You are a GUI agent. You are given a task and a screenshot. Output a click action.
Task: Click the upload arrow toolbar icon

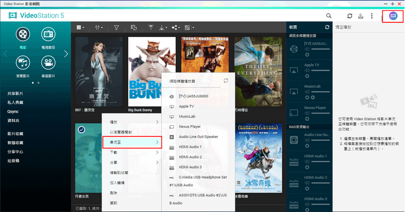[x=151, y=28]
